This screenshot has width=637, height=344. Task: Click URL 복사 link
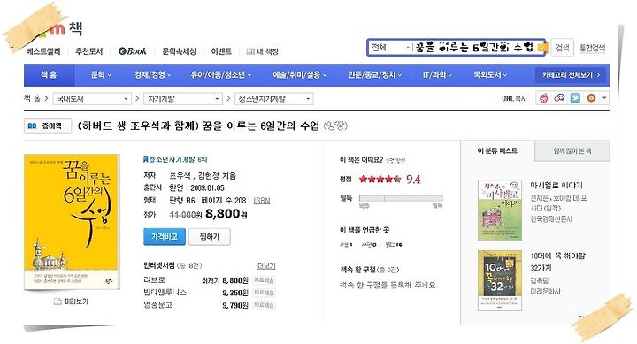514,98
